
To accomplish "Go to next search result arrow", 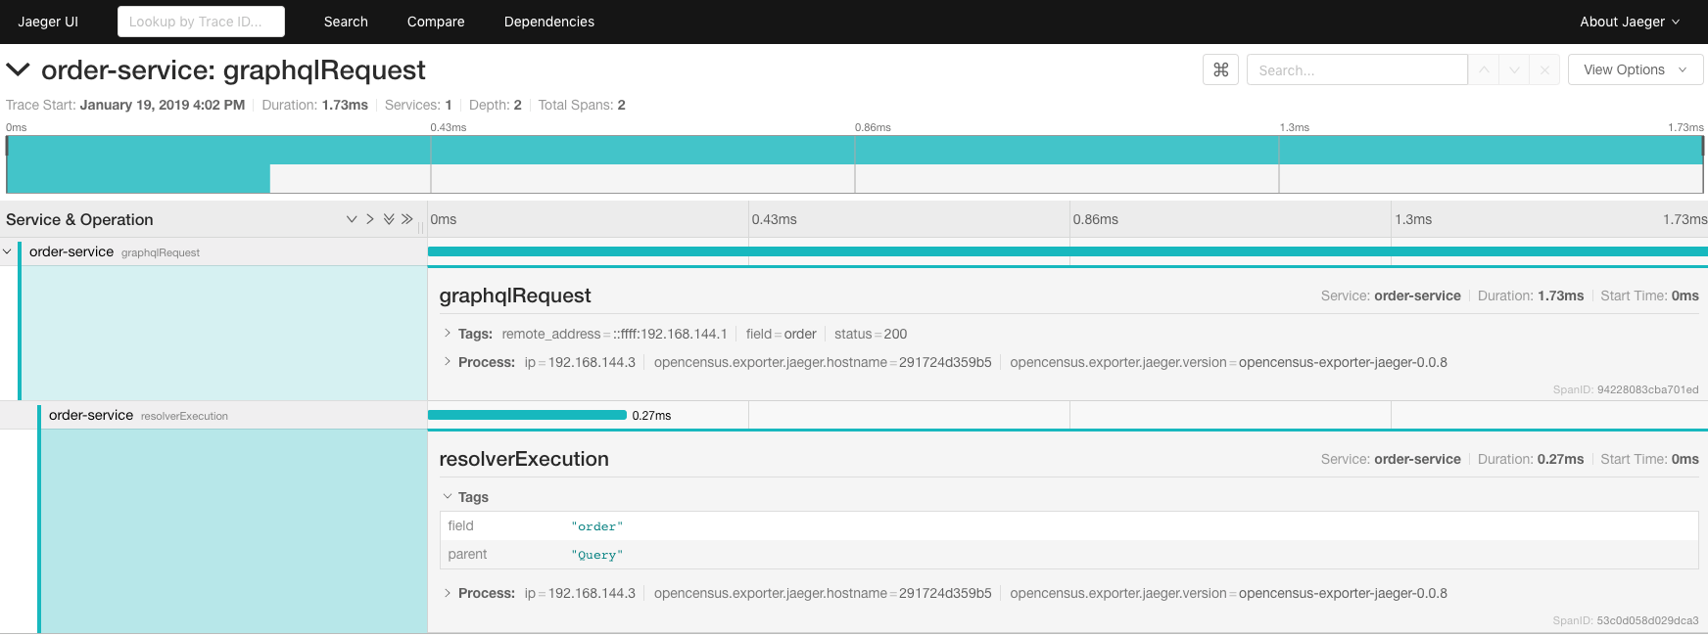I will [1514, 69].
